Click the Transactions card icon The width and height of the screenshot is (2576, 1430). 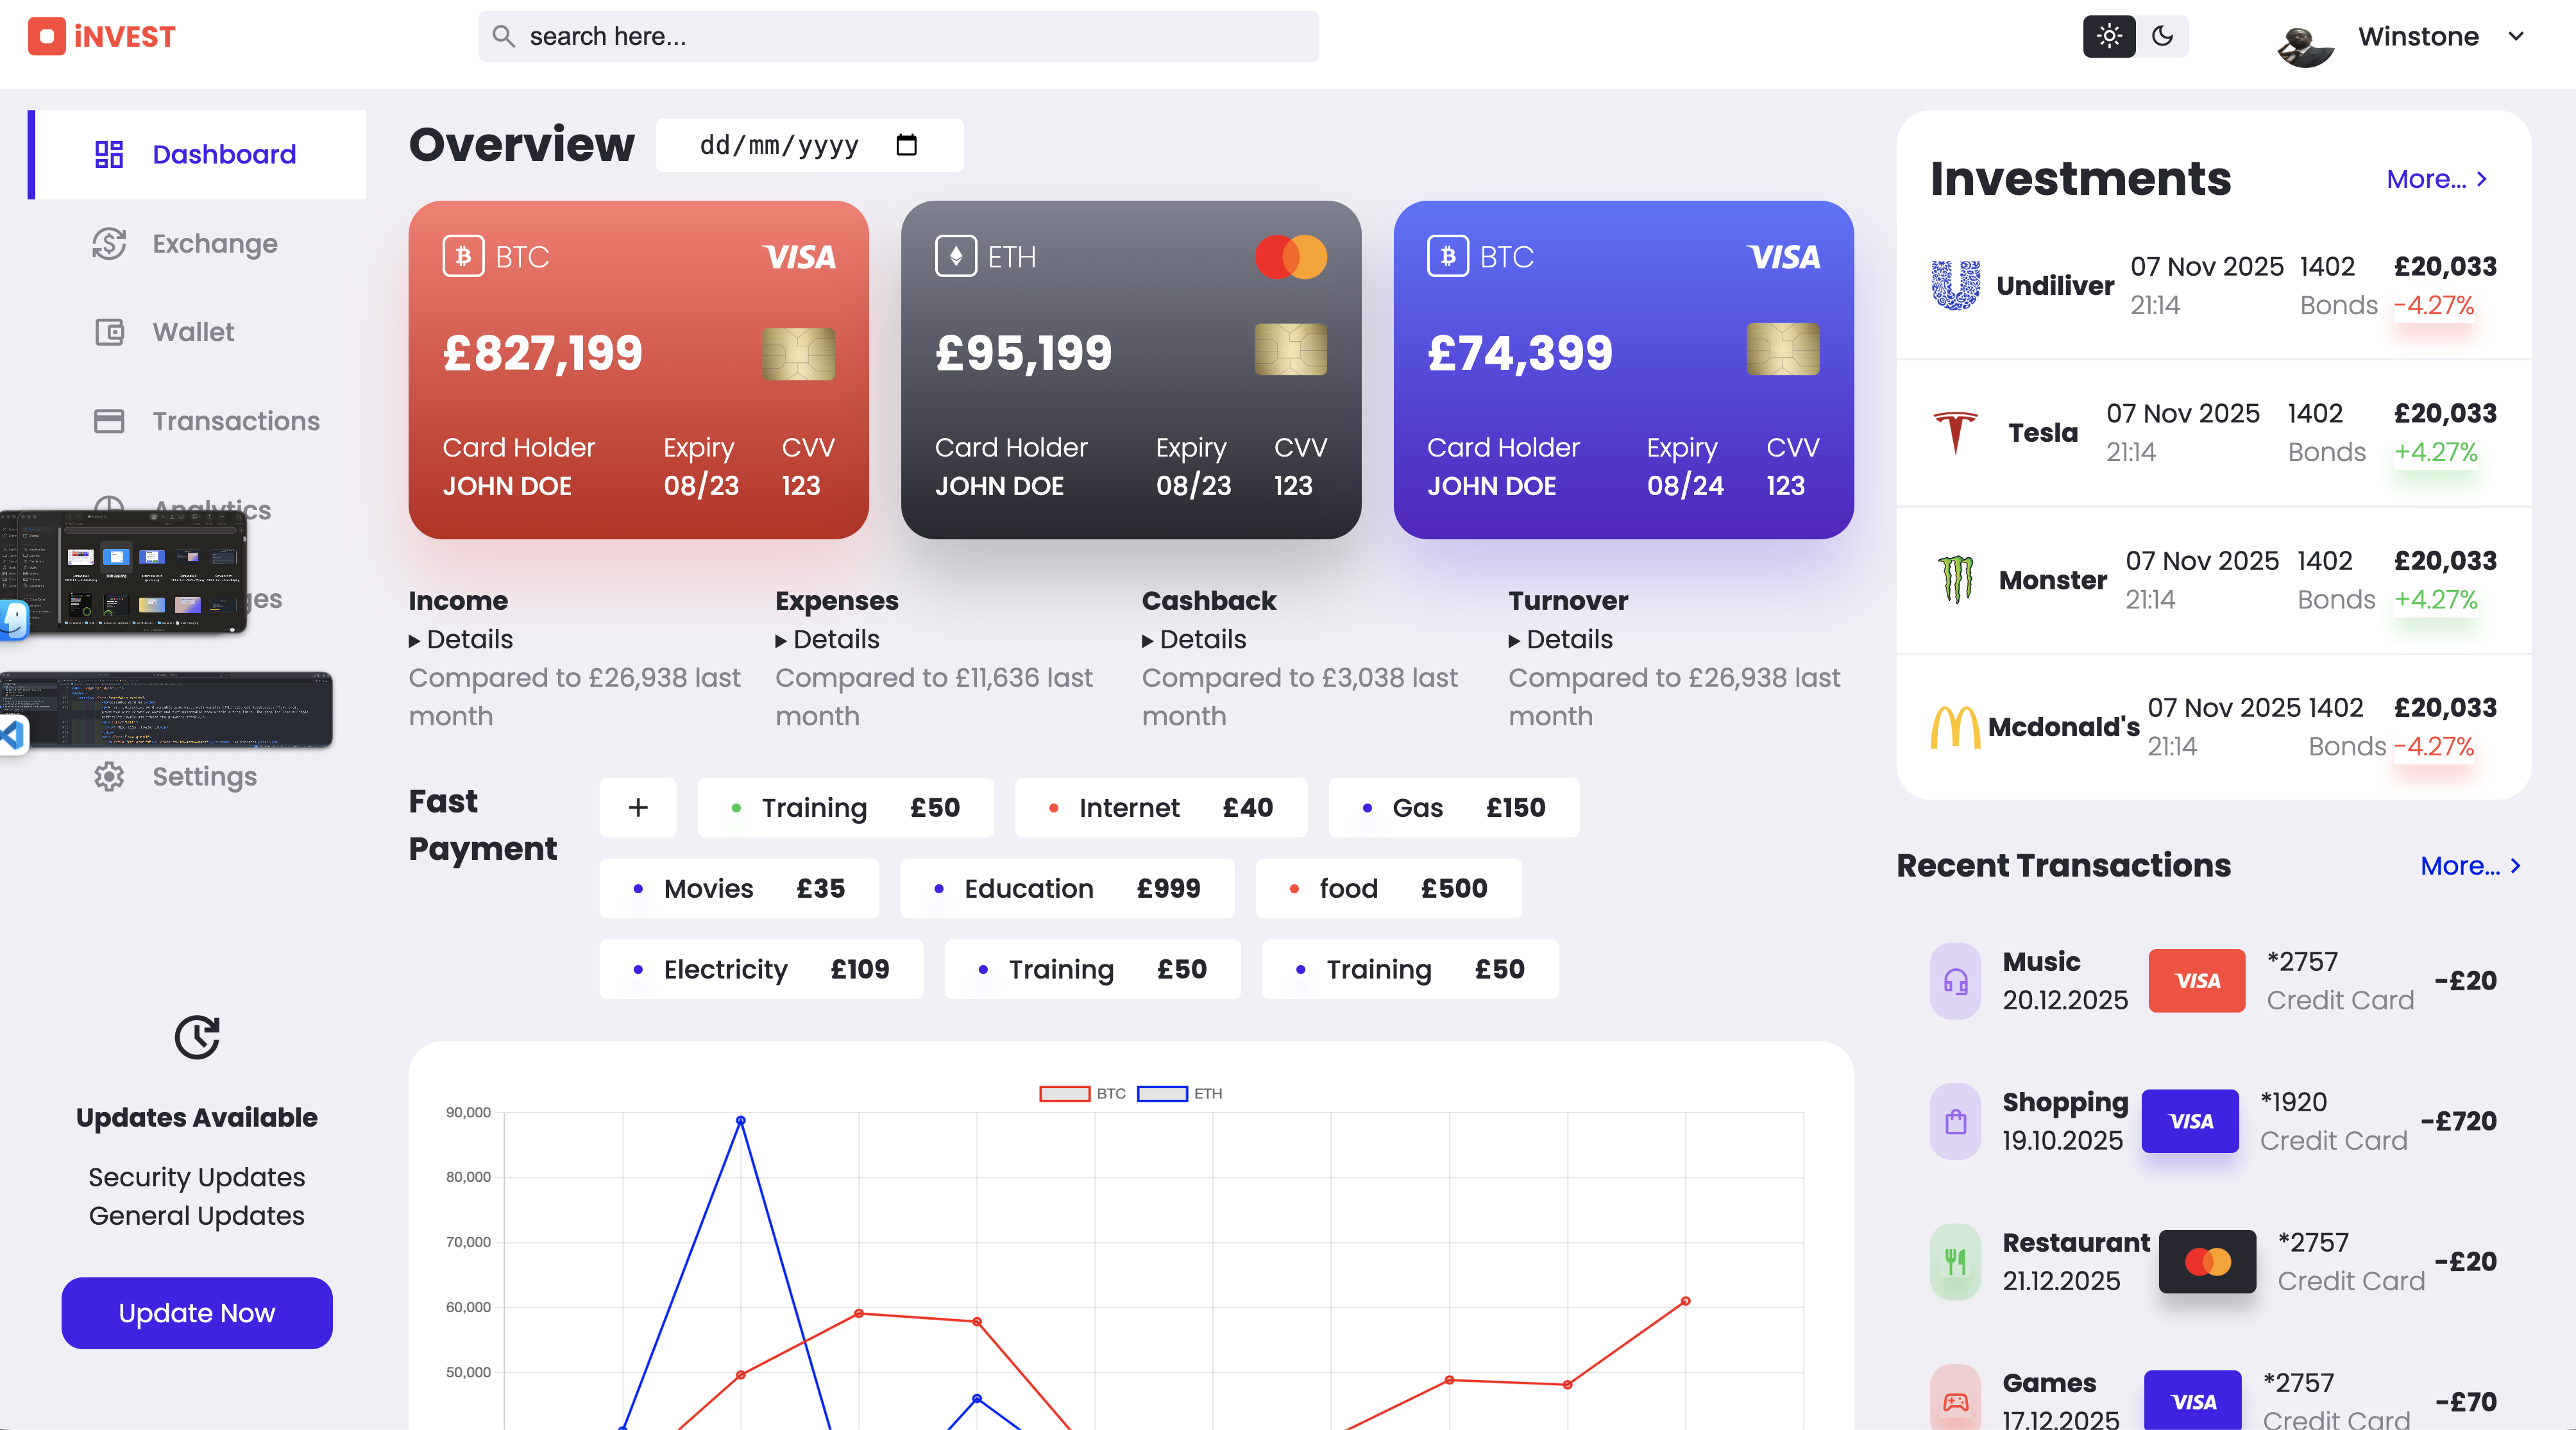pos(109,421)
